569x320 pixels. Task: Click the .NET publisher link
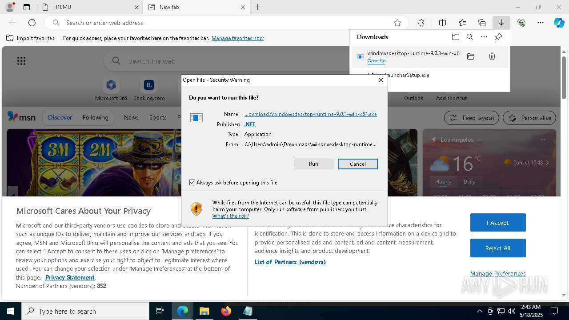point(250,124)
